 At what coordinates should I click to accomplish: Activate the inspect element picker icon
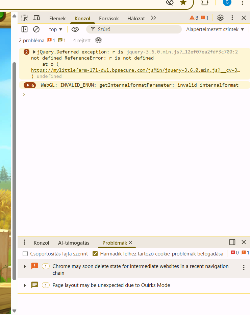pyautogui.click(x=25, y=18)
